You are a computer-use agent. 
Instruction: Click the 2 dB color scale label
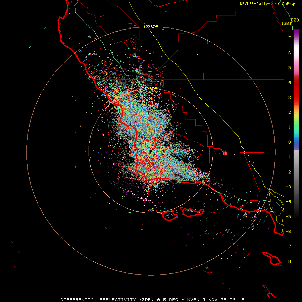(x=290, y=112)
